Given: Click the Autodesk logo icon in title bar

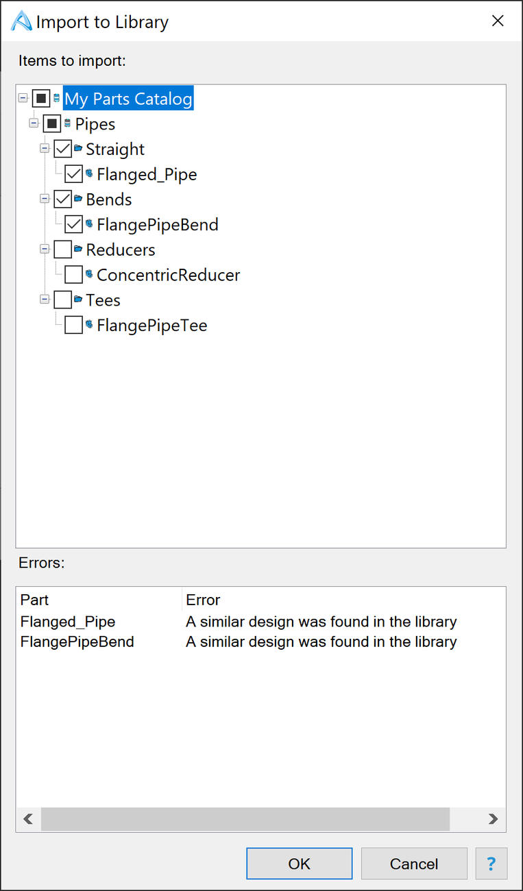Looking at the screenshot, I should [x=21, y=21].
